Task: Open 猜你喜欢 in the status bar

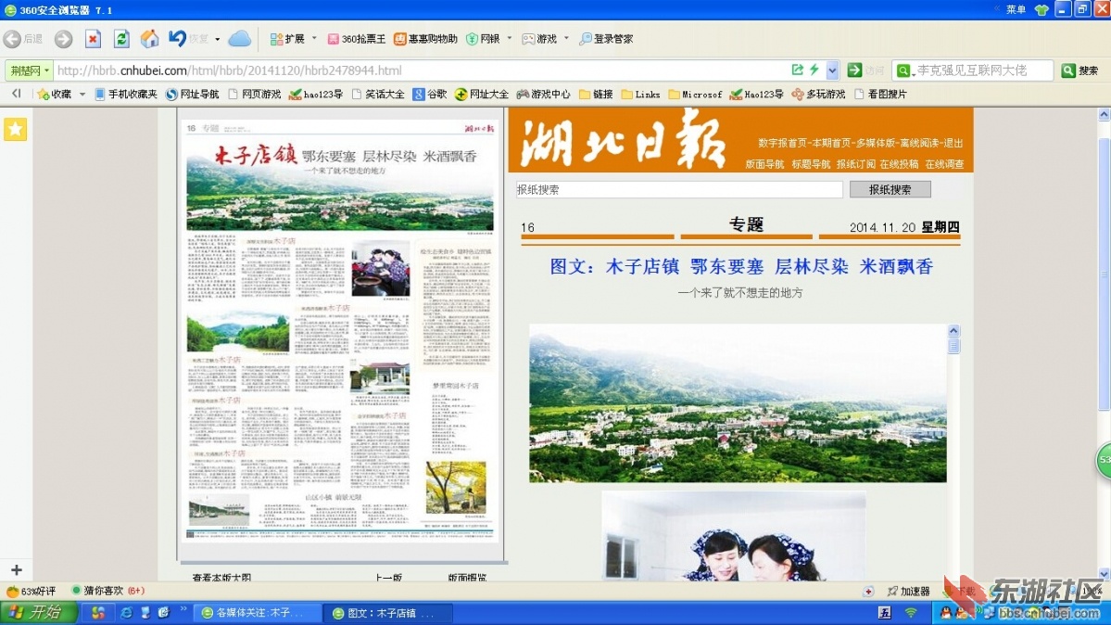Action: point(107,591)
